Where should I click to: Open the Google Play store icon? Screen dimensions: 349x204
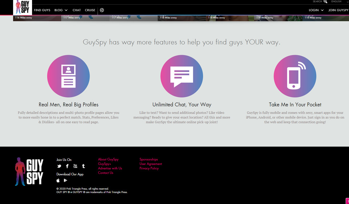tap(65, 180)
